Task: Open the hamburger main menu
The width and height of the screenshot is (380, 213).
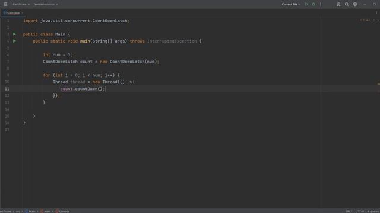Action: pos(5,4)
